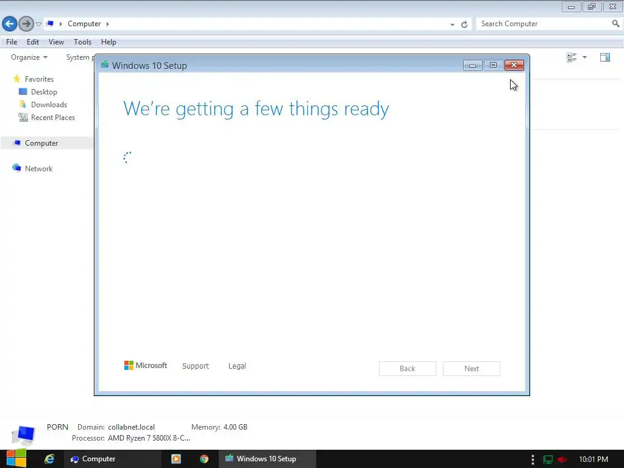Viewport: 624px width, 468px height.
Task: Click the domain value collabnet.local
Action: (x=132, y=427)
